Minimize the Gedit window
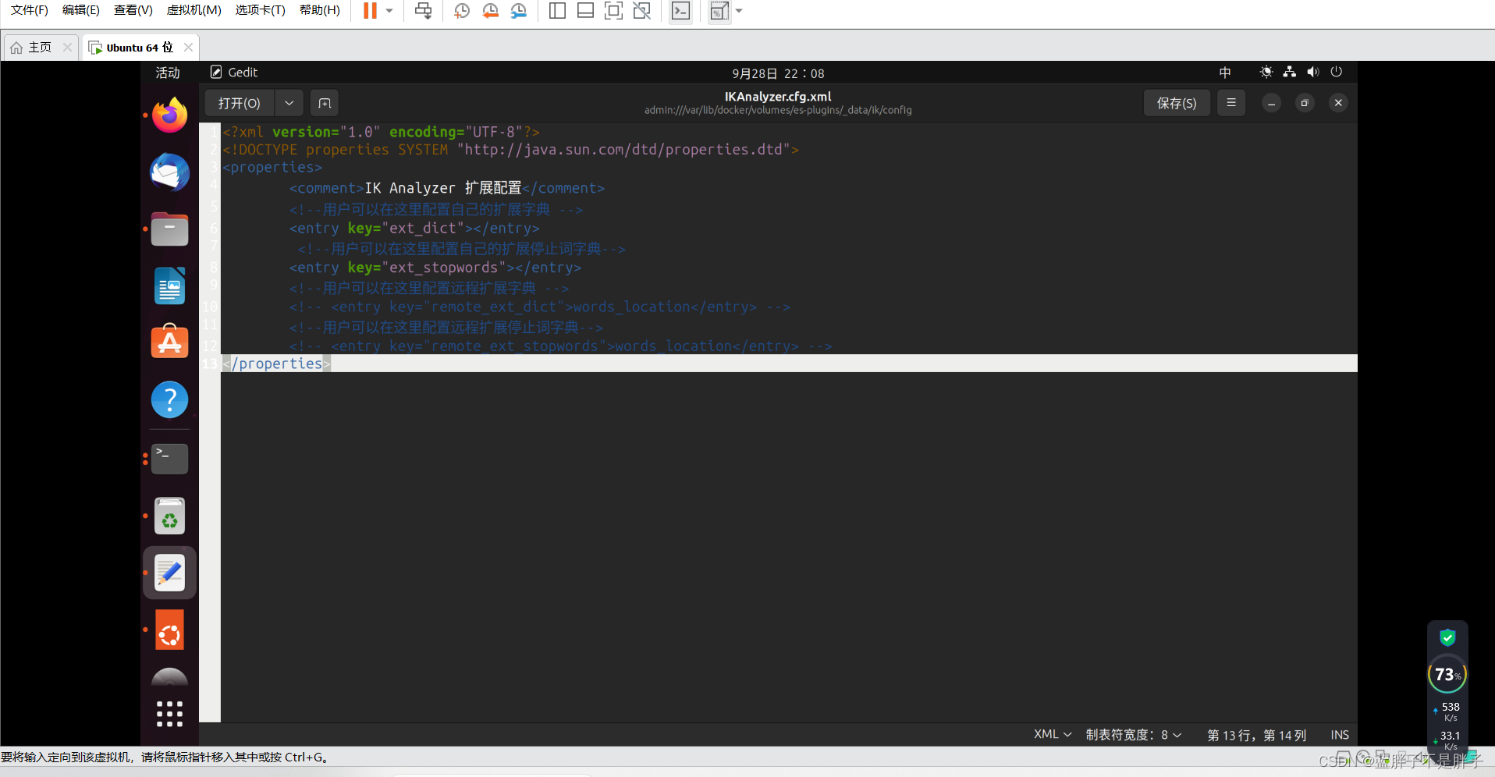Viewport: 1495px width, 777px height. pyautogui.click(x=1271, y=103)
